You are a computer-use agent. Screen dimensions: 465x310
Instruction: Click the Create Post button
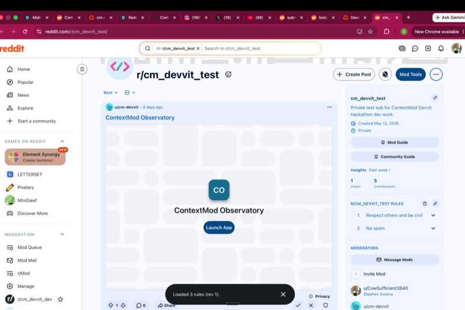coord(354,74)
